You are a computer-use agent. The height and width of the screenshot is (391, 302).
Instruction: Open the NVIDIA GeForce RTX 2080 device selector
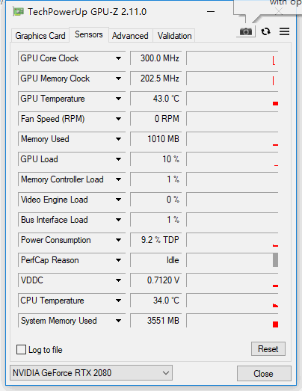(x=91, y=373)
